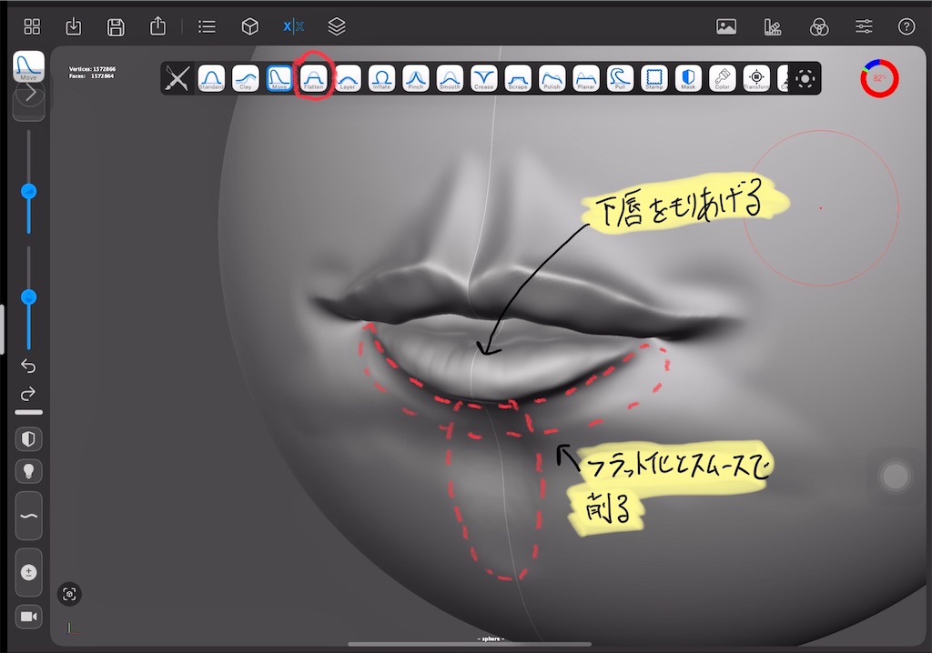Open the toolbar arrangement dotted-circle icon
The width and height of the screenshot is (932, 653).
[805, 78]
